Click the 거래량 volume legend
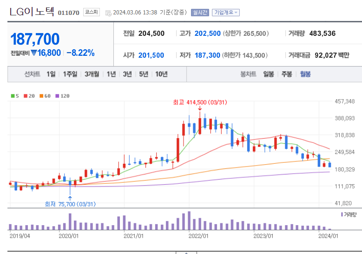 coord(349,215)
